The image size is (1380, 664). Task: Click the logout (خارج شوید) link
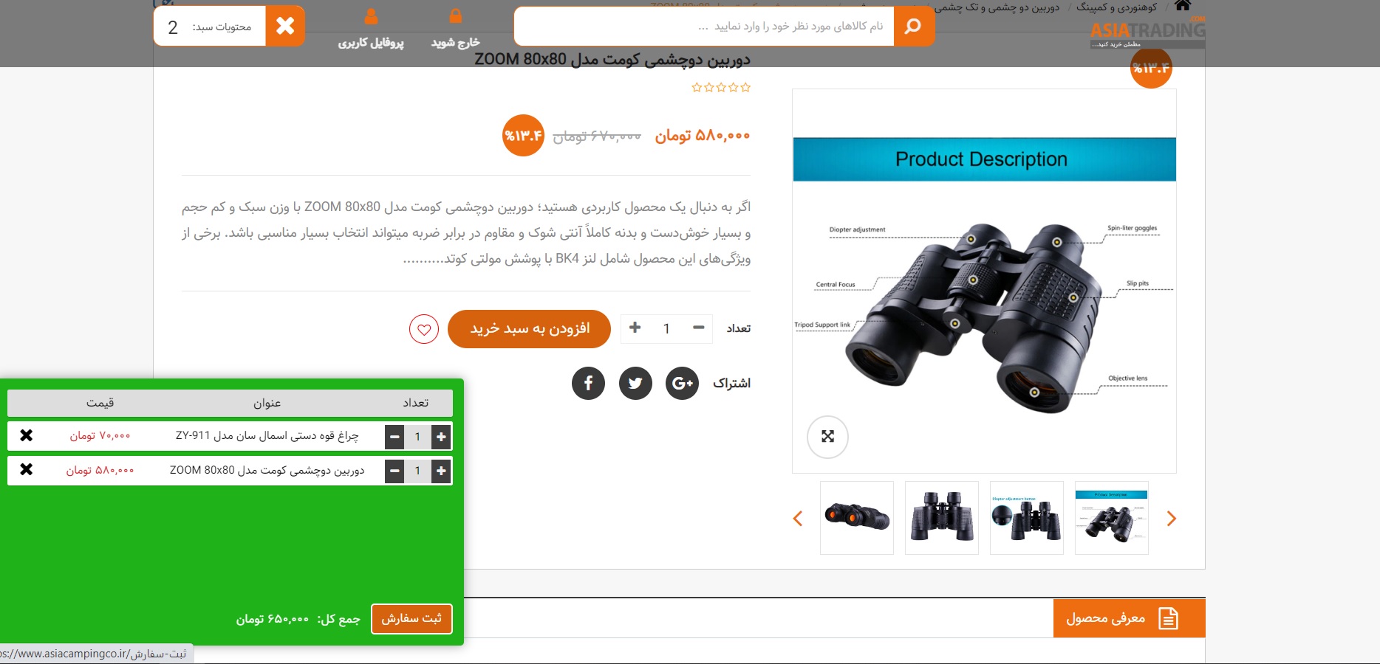(x=456, y=29)
